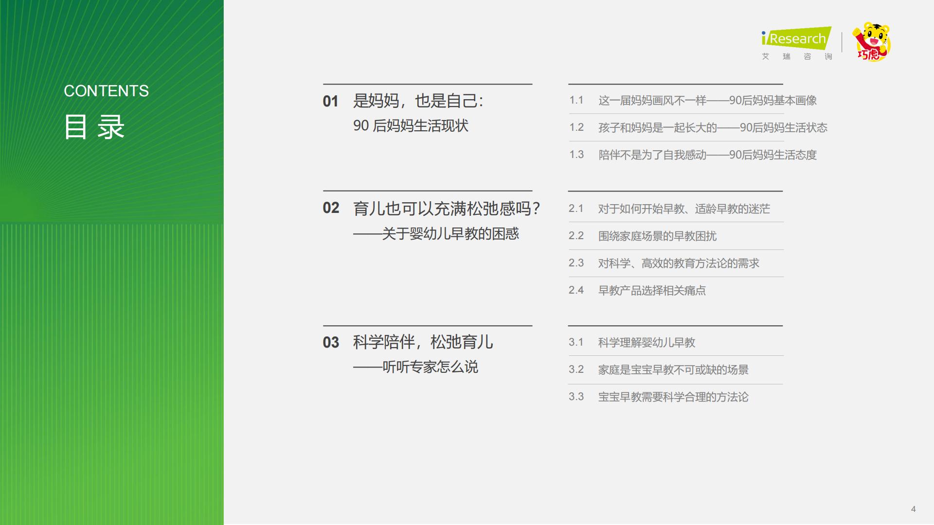The width and height of the screenshot is (934, 525).
Task: Click the 是妈妈，也是自己 chapter title
Action: point(418,101)
